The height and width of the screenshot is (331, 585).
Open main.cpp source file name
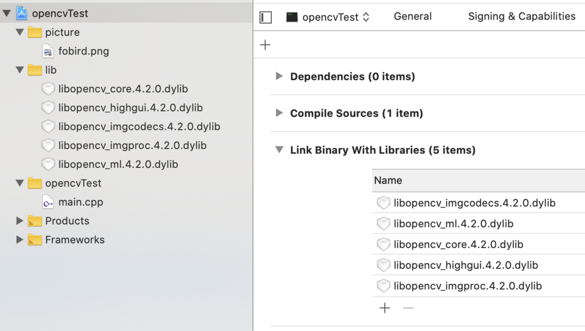point(80,202)
